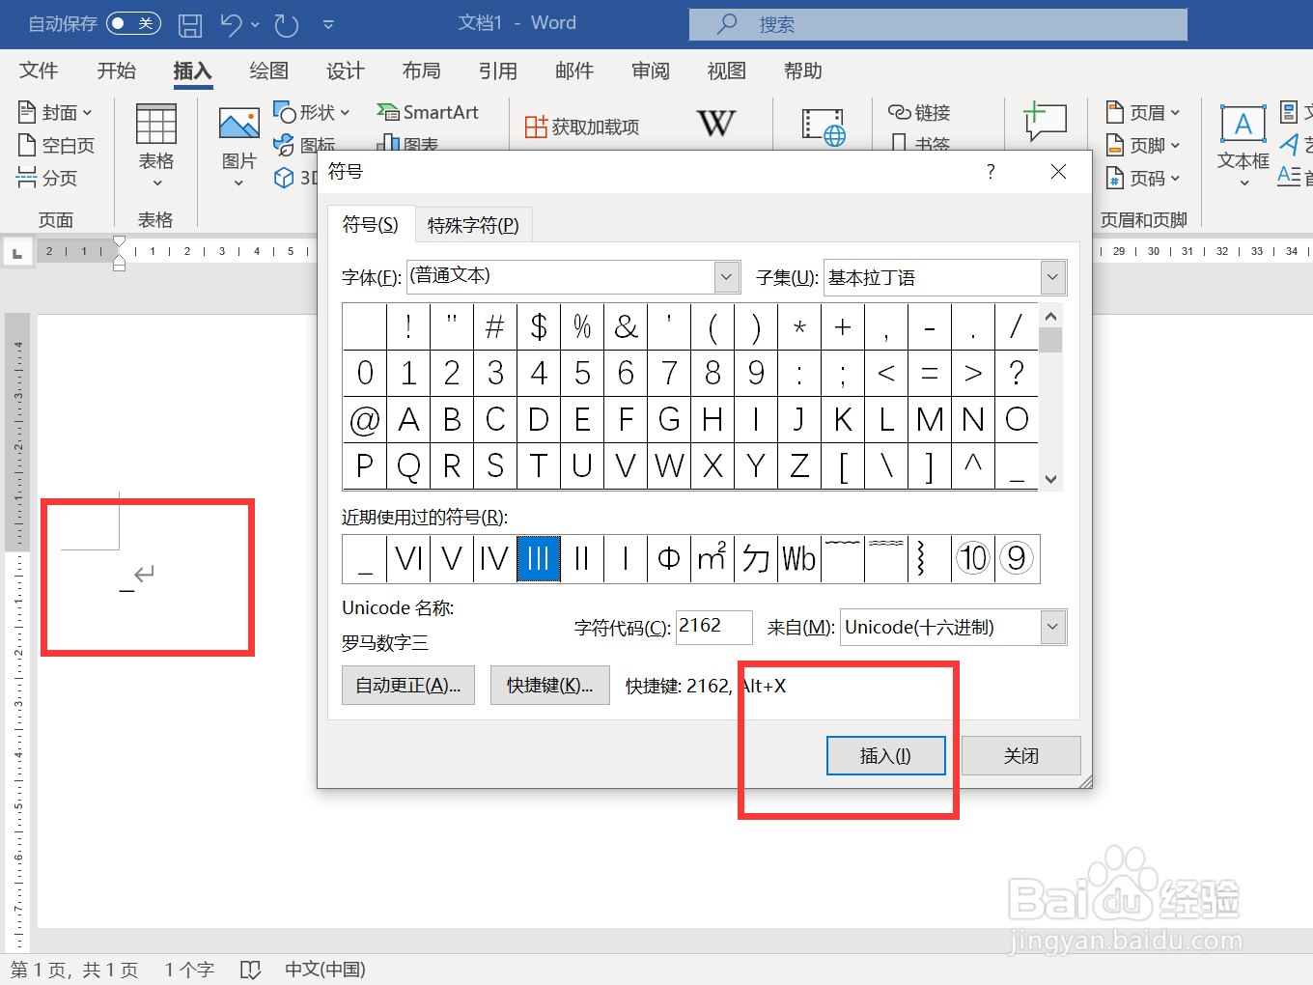The height and width of the screenshot is (985, 1313).
Task: Launch SmartArt graphic insert
Action: point(428,113)
